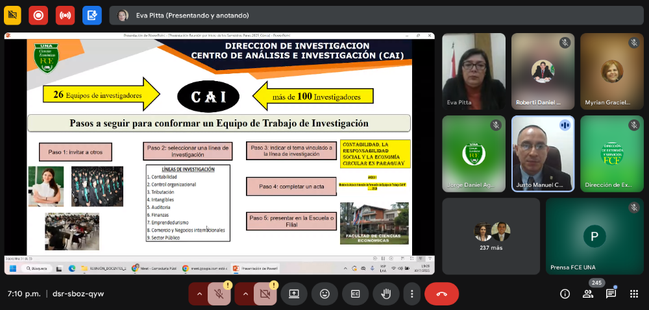
Task: Show the people panel with 245 participants
Action: (x=588, y=294)
